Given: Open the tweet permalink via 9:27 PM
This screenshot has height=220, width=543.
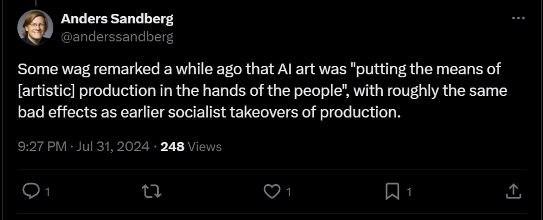Looking at the screenshot, I should point(42,146).
